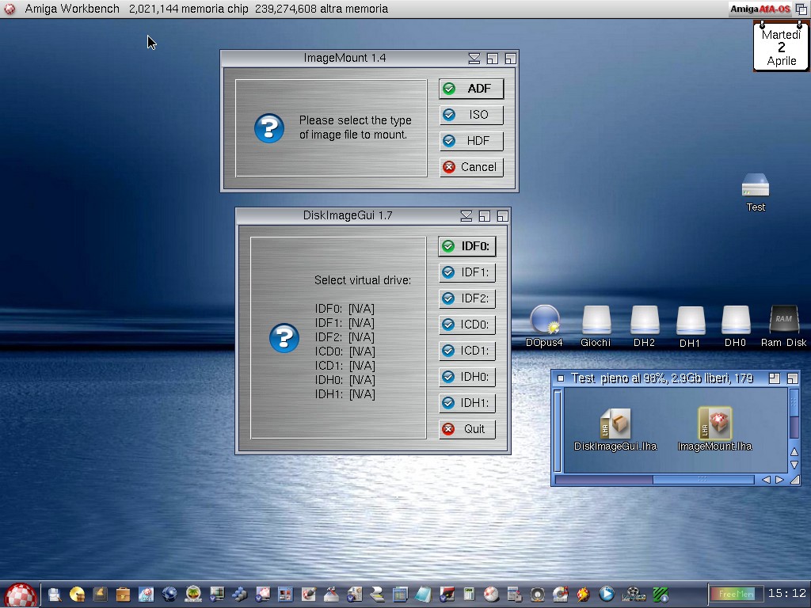Open the Amiga boing ball start menu
Screen dimensions: 811x608
coord(21,594)
